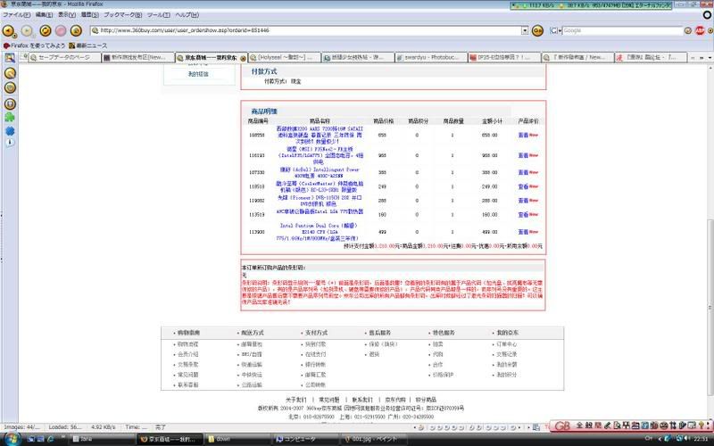Click the ring throbber icon top right
The height and width of the screenshot is (446, 714).
707,15
